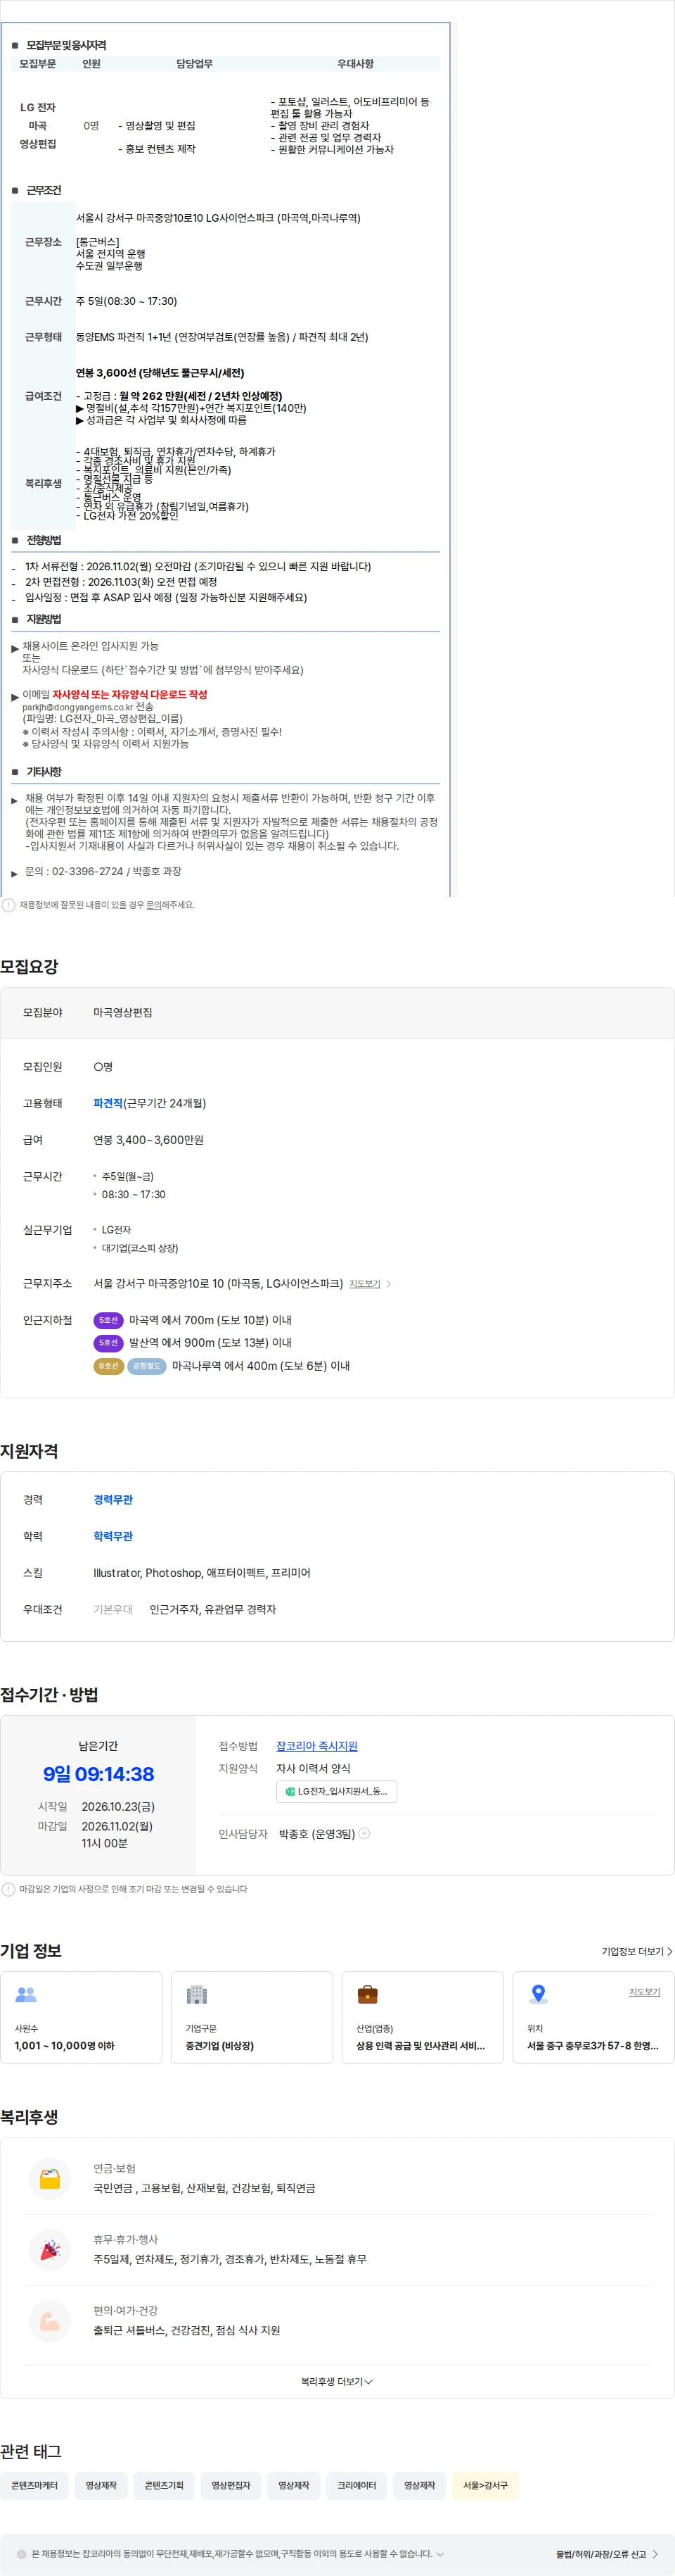Click the blue 파견직 employment type link
The height and width of the screenshot is (2576, 675).
[108, 1103]
